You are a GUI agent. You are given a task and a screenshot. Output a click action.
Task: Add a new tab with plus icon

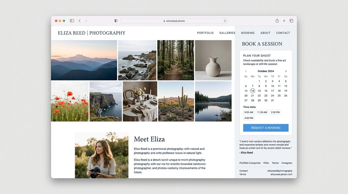click(284, 21)
